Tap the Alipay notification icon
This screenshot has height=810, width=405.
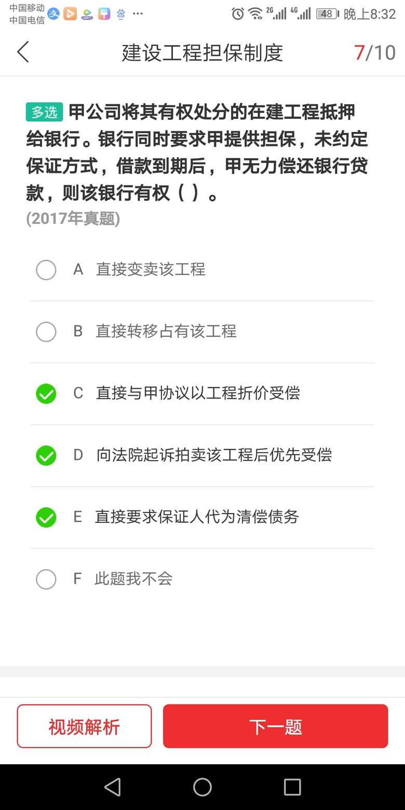point(53,14)
